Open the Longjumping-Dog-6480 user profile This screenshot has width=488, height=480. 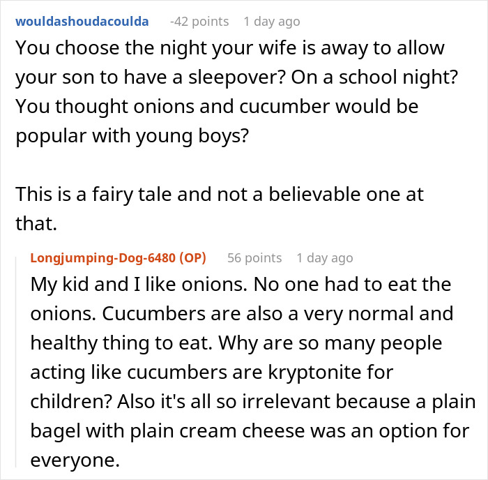(102, 258)
